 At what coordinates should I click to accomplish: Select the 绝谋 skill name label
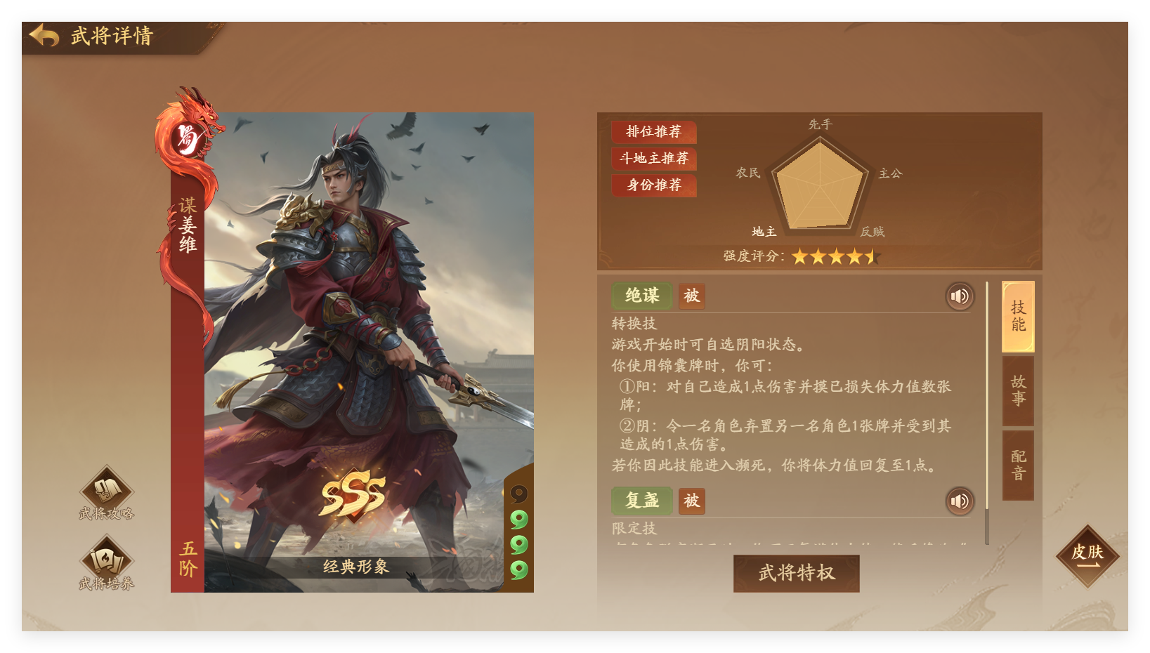pyautogui.click(x=642, y=296)
